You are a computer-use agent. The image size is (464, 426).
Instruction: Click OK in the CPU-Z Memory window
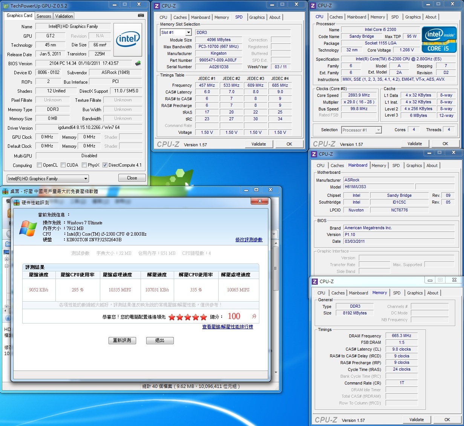[447, 420]
